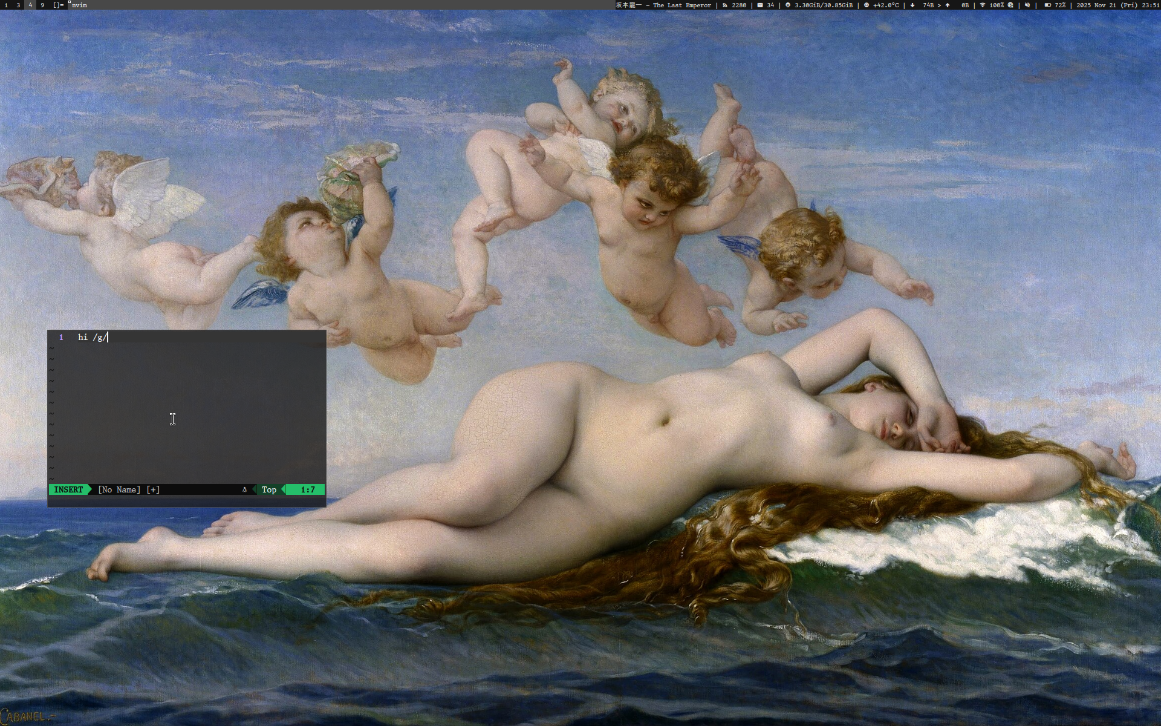Click the now-playing The Last Emperor text
1161x726 pixels.
pos(681,5)
